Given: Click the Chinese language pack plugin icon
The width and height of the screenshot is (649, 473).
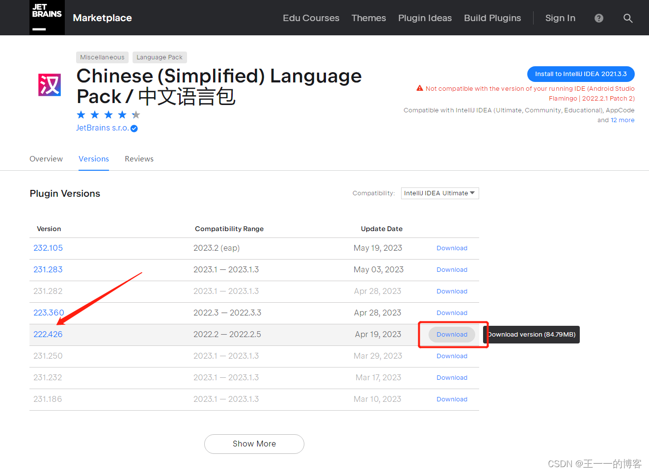Looking at the screenshot, I should pos(50,85).
